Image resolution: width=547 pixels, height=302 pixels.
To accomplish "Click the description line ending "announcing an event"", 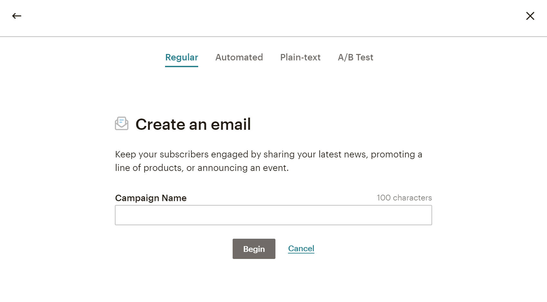I will 202,168.
